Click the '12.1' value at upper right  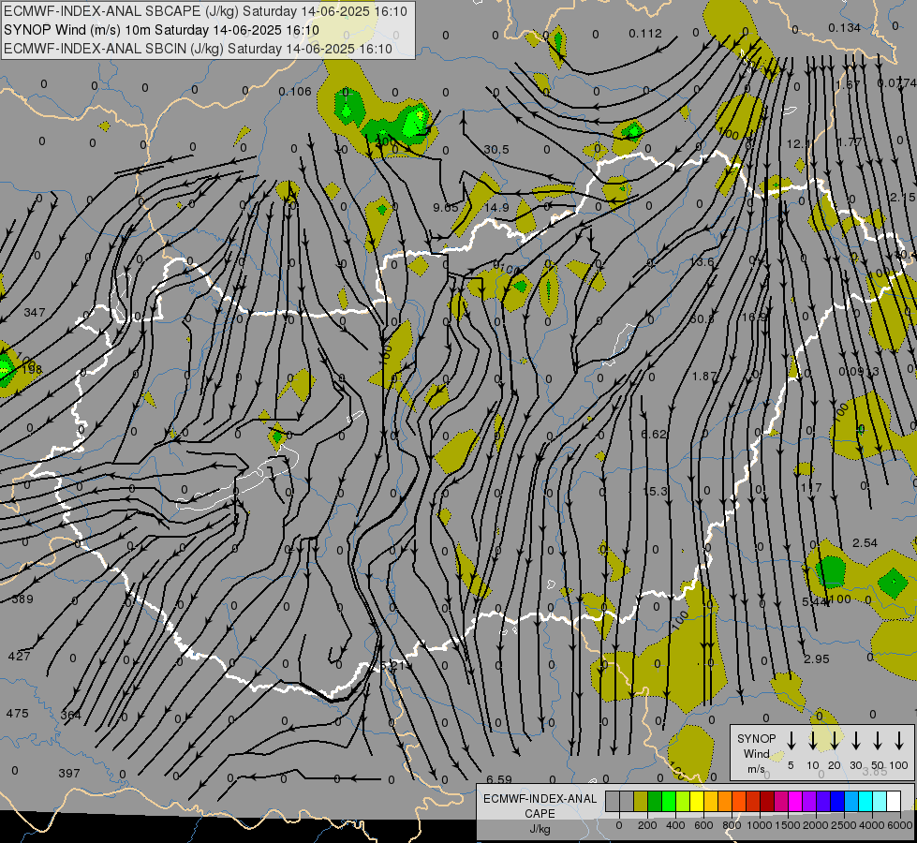tap(799, 144)
